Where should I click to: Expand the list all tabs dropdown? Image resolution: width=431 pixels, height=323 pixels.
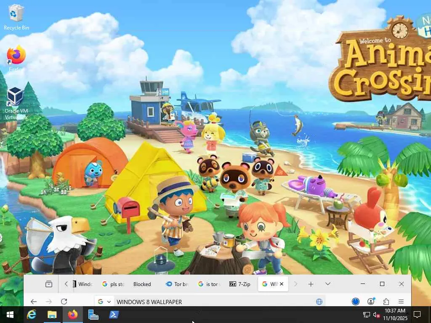click(x=327, y=284)
